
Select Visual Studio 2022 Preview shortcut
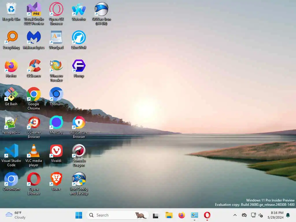click(x=34, y=14)
